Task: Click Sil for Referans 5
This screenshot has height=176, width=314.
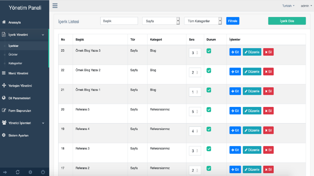Action: [268, 111]
